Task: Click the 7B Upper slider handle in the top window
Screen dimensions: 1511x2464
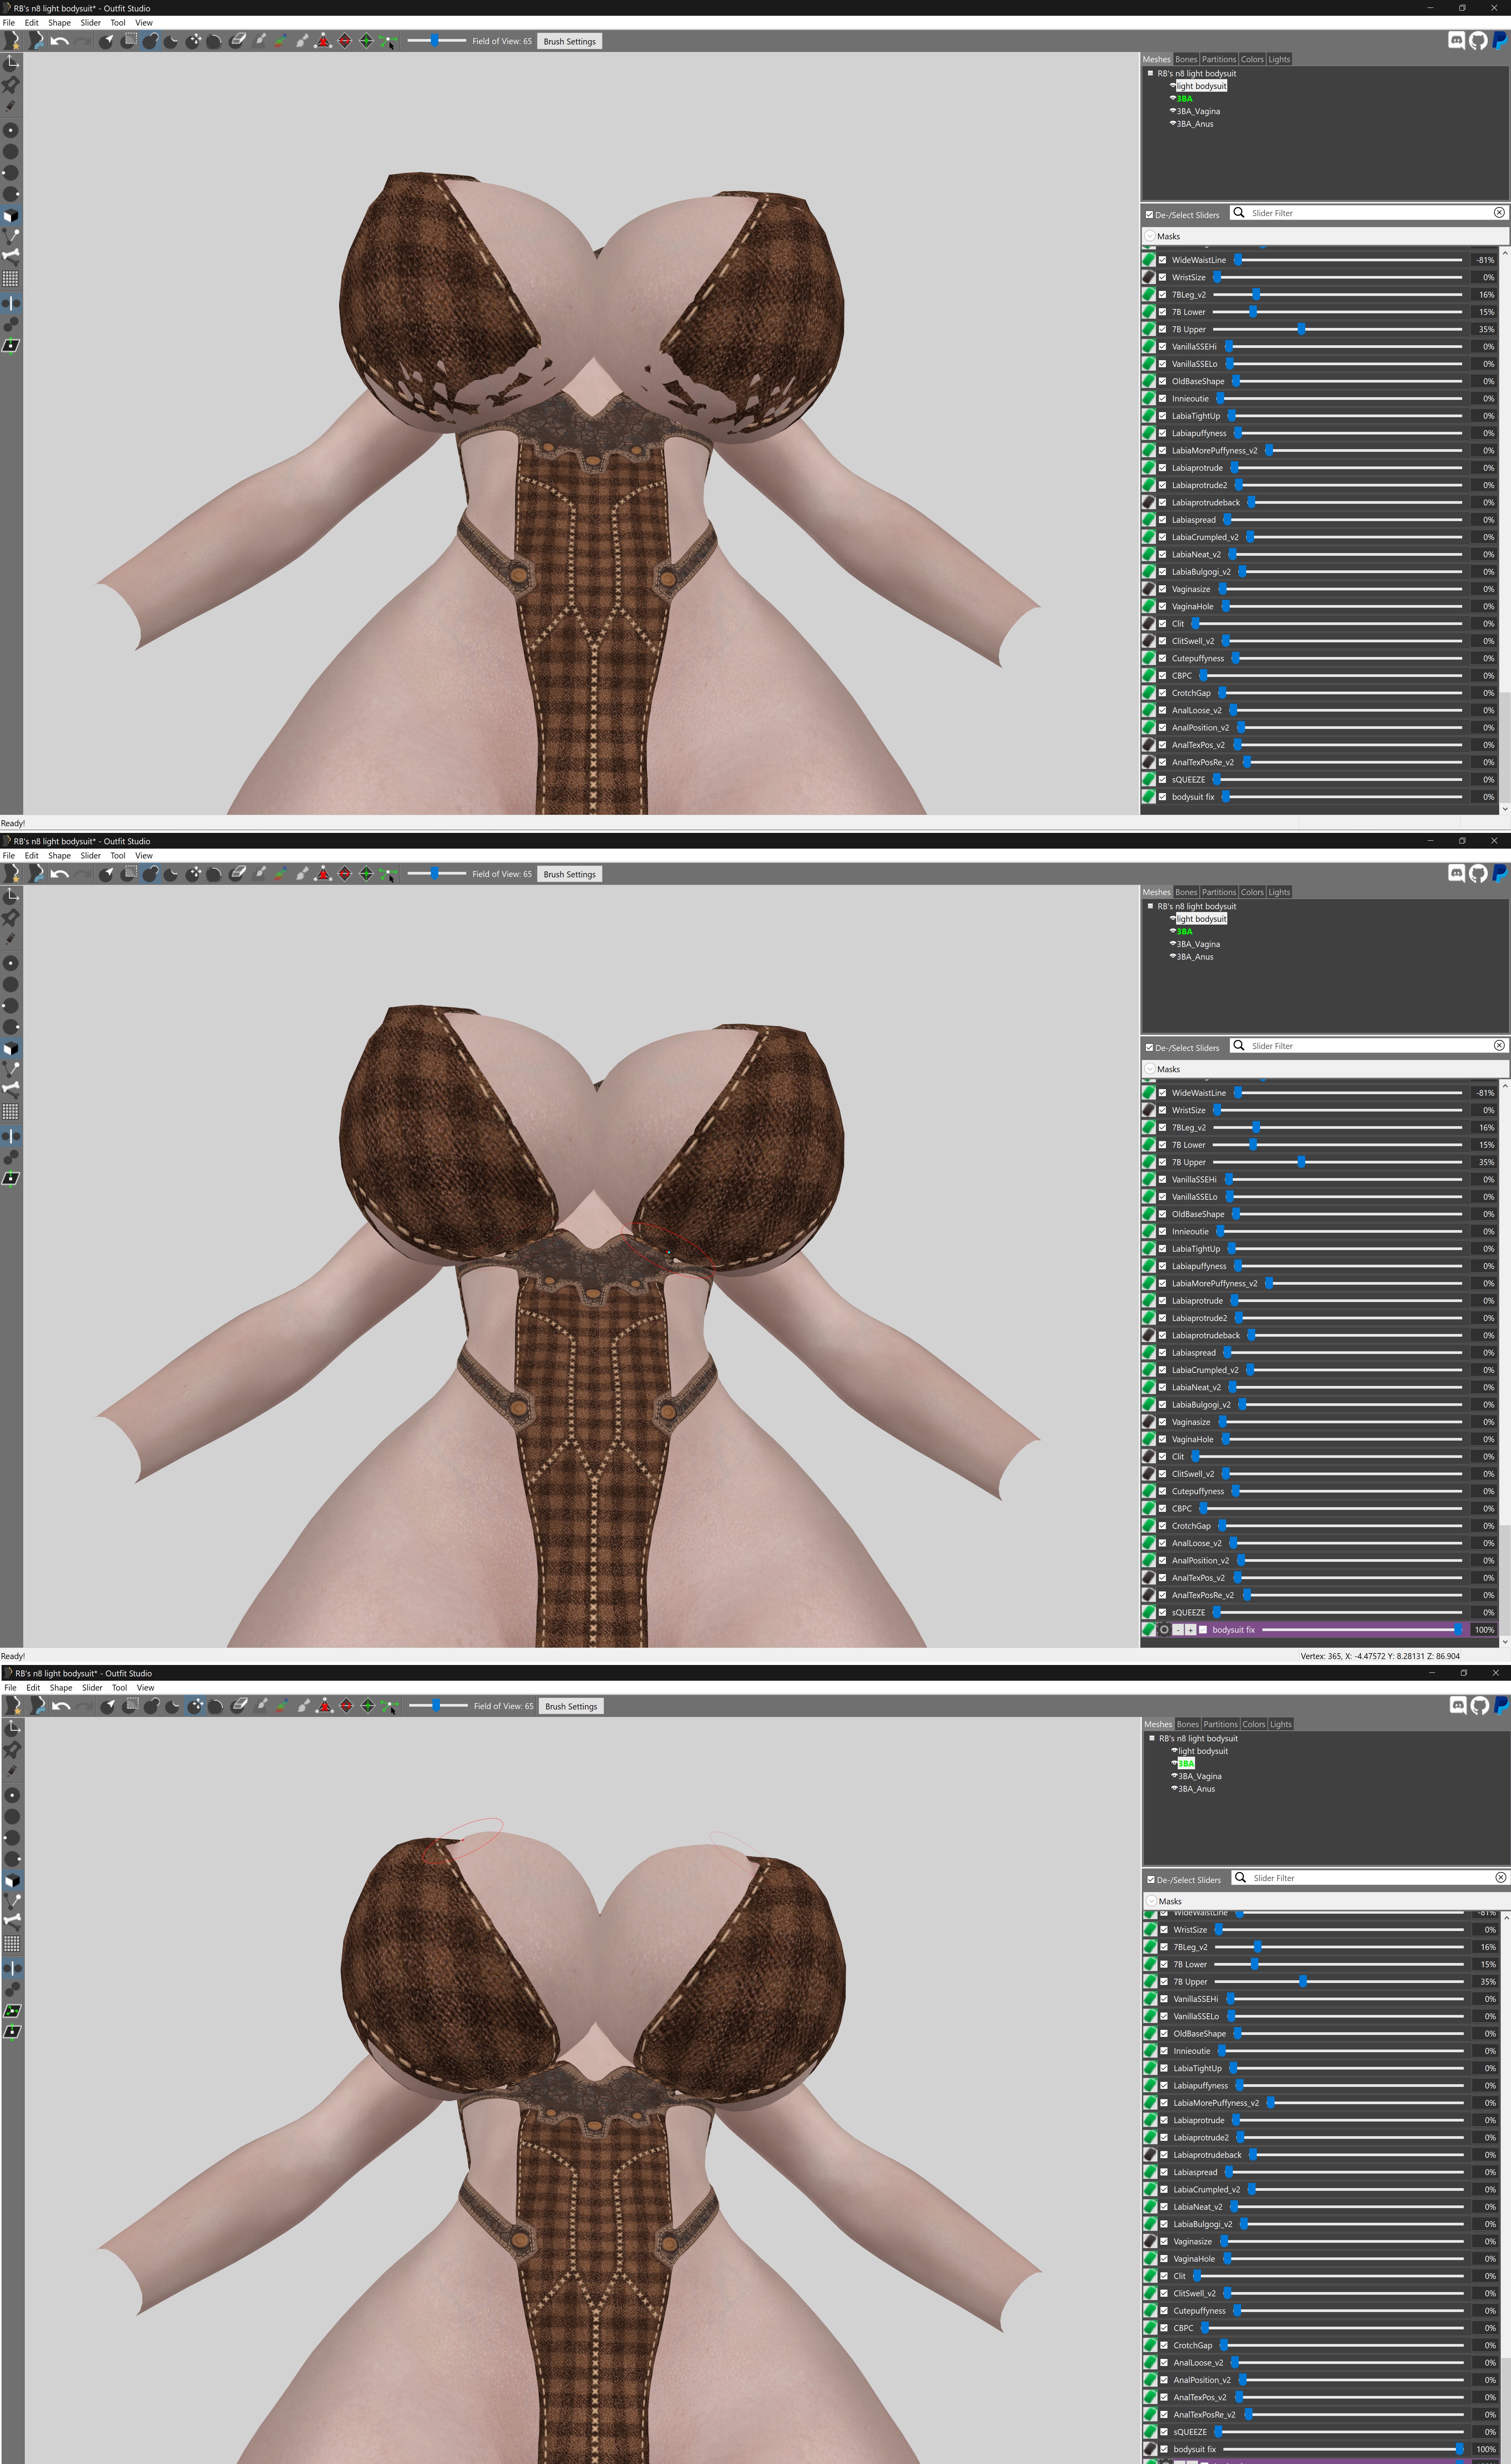Action: (x=1301, y=329)
